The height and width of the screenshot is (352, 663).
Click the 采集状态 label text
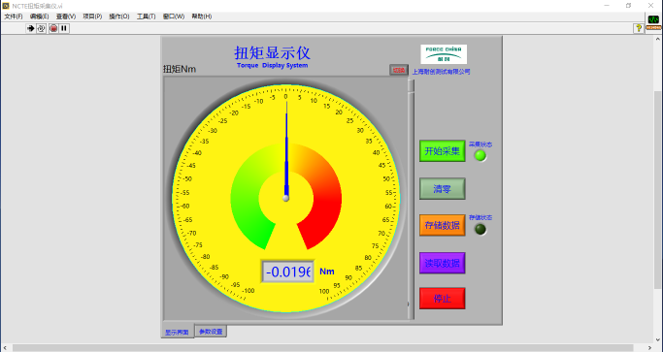(481, 144)
